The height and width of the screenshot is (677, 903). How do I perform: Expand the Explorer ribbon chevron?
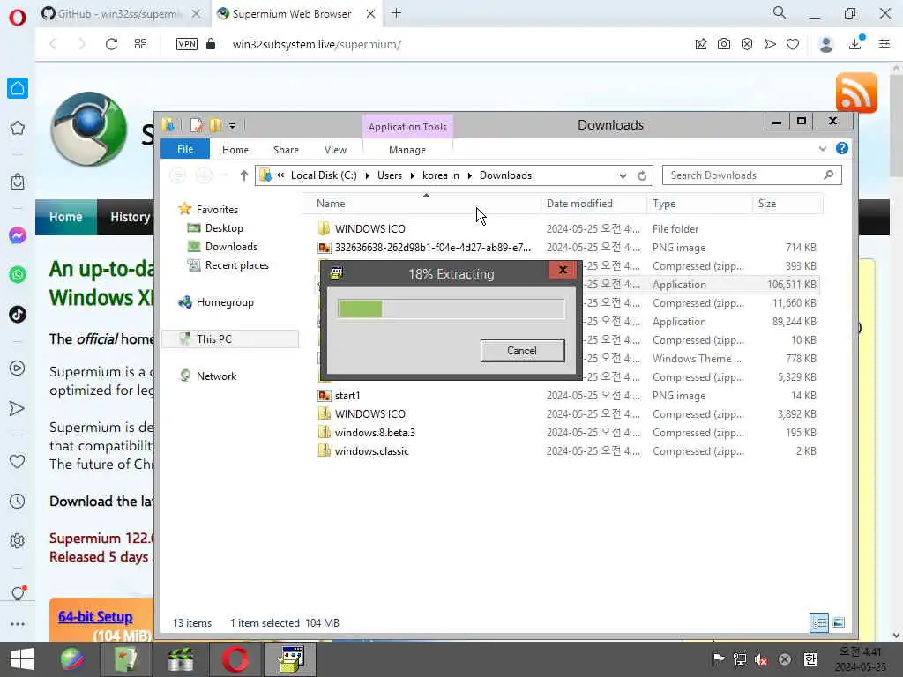coord(823,148)
